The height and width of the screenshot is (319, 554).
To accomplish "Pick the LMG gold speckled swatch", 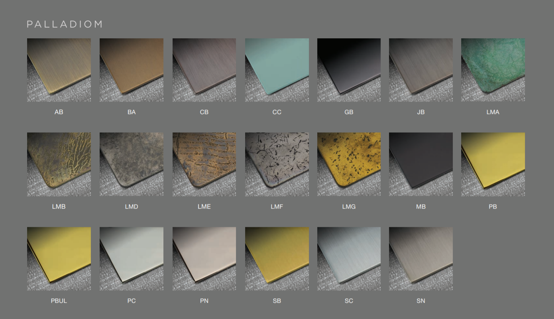I will [349, 164].
